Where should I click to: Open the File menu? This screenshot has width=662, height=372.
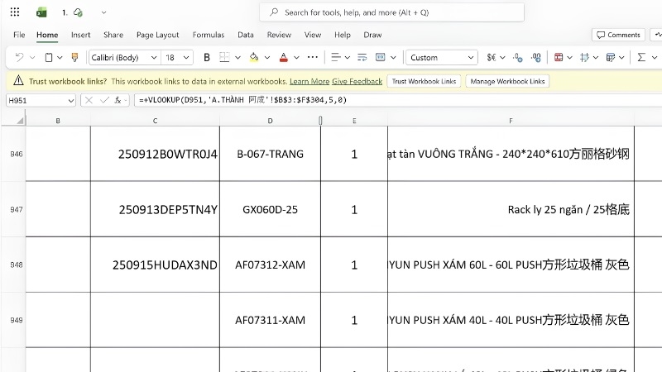(x=19, y=35)
